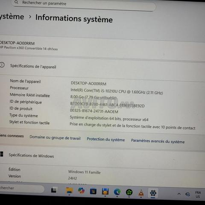Screen dimensions: 205x205
Task: Go back to Système breadcrumb
Action: click(12, 17)
